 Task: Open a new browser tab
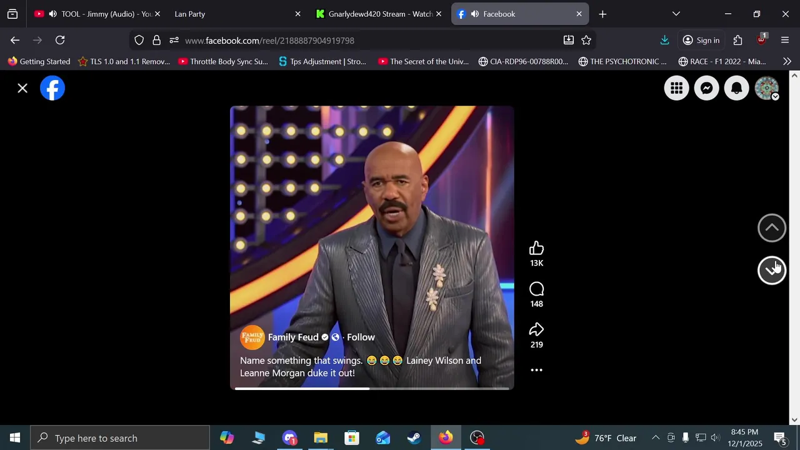click(602, 14)
